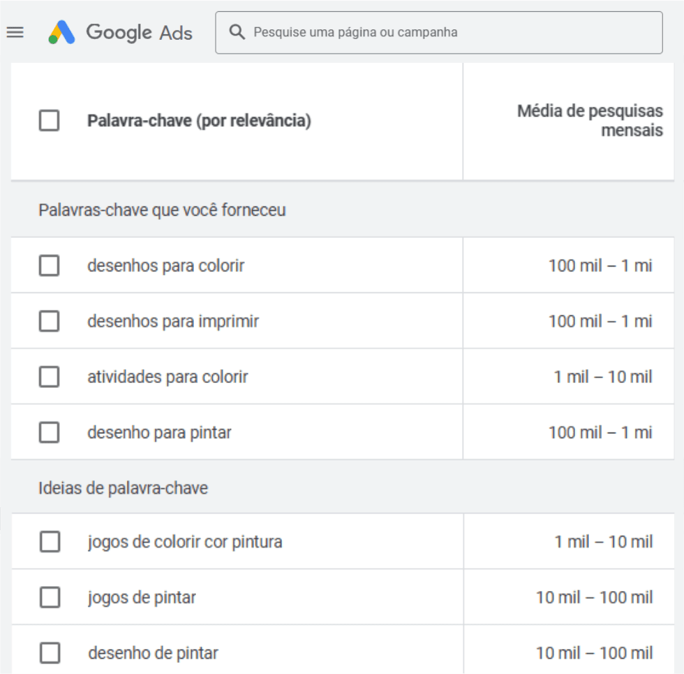Click the 'jogos de pintar' keyword text
684x674 pixels.
pyautogui.click(x=142, y=598)
